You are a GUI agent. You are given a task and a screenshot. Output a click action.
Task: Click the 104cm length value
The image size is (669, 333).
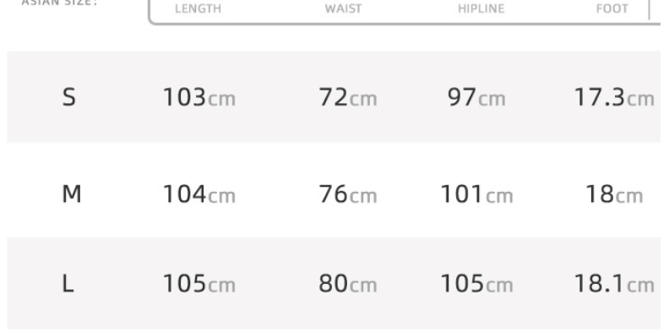coord(199,194)
